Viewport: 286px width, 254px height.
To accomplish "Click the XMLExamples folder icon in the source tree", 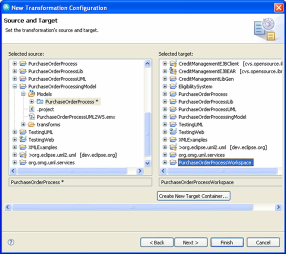I will (x=23, y=147).
